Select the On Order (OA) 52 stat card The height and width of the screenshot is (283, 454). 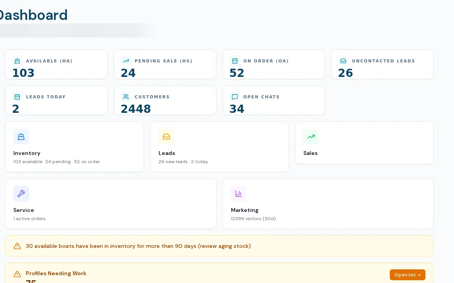pos(274,64)
